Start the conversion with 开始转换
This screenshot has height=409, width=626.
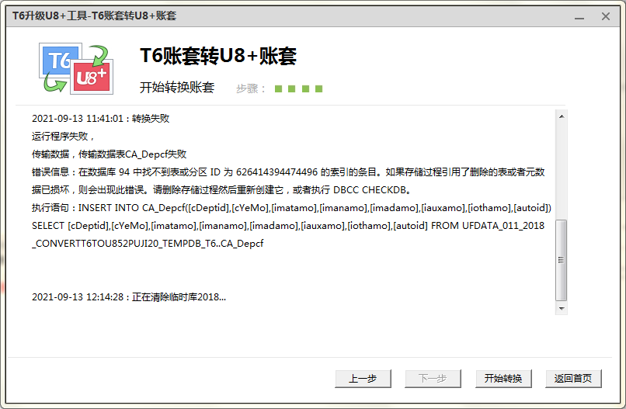pyautogui.click(x=503, y=378)
